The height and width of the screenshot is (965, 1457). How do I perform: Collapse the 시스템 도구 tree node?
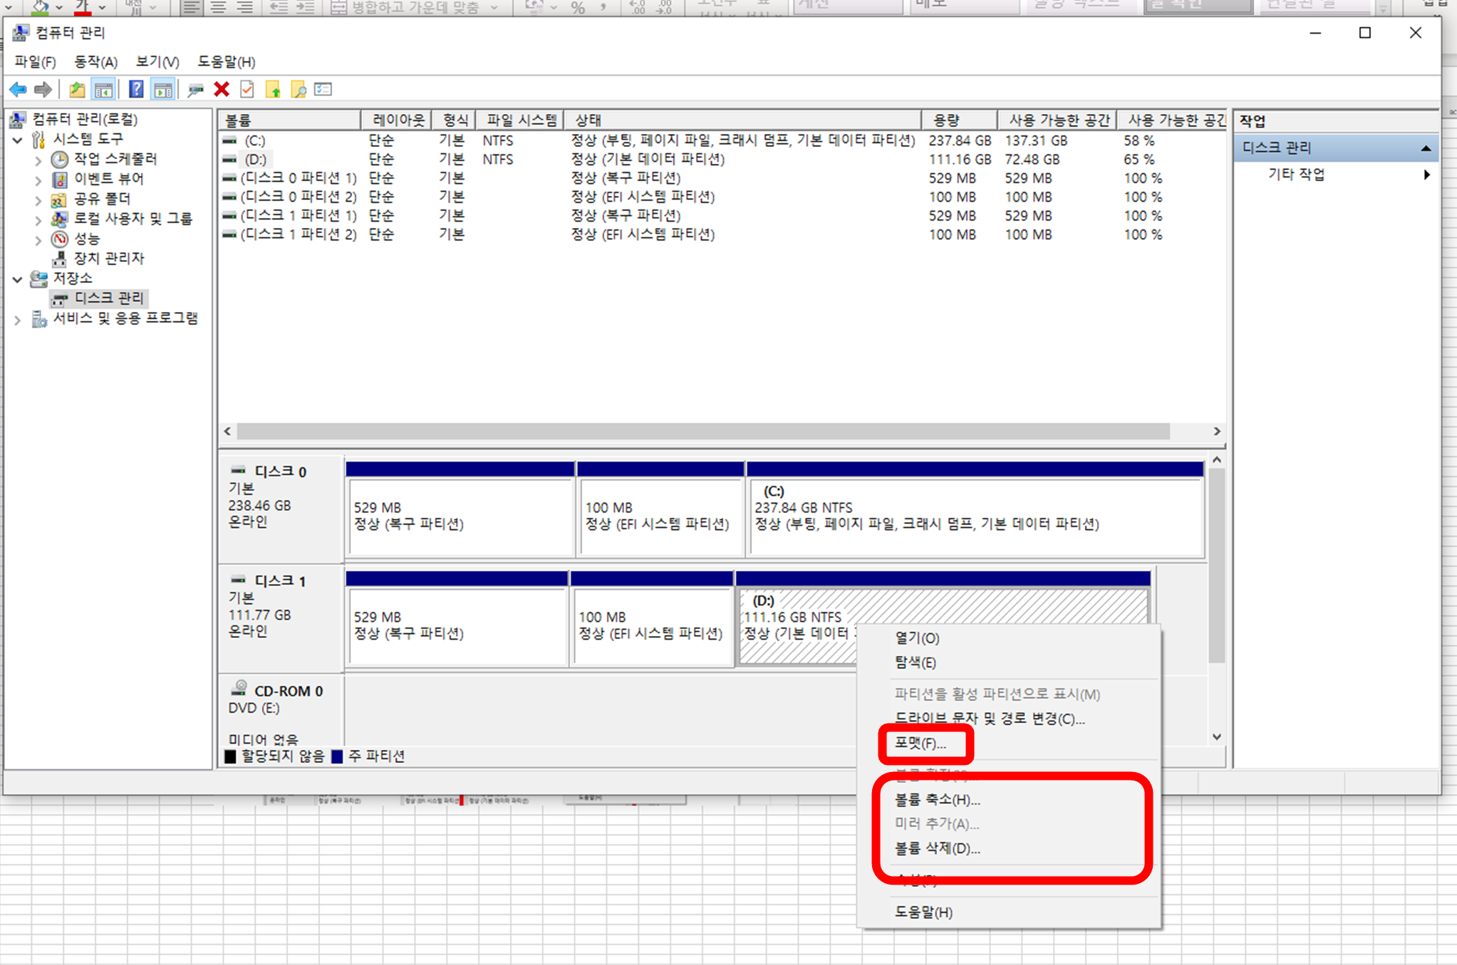[18, 140]
